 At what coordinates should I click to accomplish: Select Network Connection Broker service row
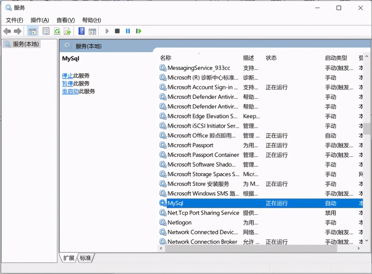tap(261, 242)
